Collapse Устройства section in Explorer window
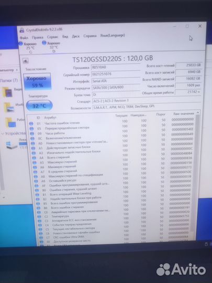 [3, 134]
